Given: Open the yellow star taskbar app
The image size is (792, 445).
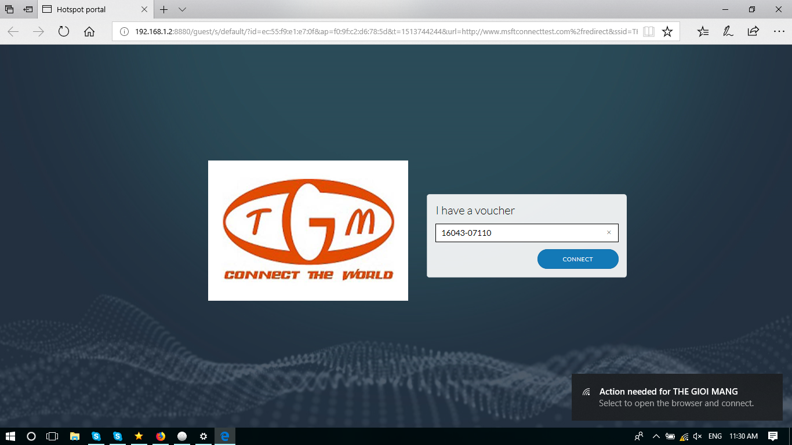Looking at the screenshot, I should click(139, 436).
